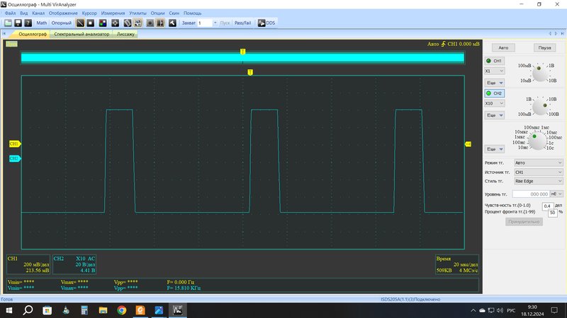This screenshot has width=567, height=318.
Task: Open the Захват capture count dropdown
Action: pyautogui.click(x=215, y=23)
